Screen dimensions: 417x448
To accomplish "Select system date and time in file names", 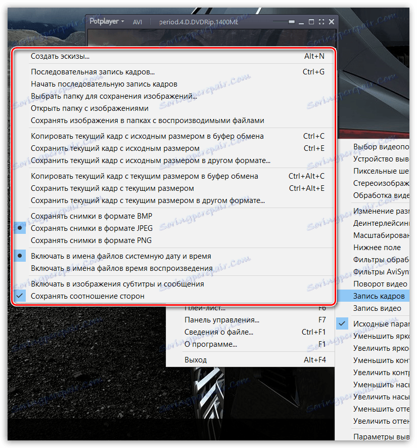I will tap(173, 256).
